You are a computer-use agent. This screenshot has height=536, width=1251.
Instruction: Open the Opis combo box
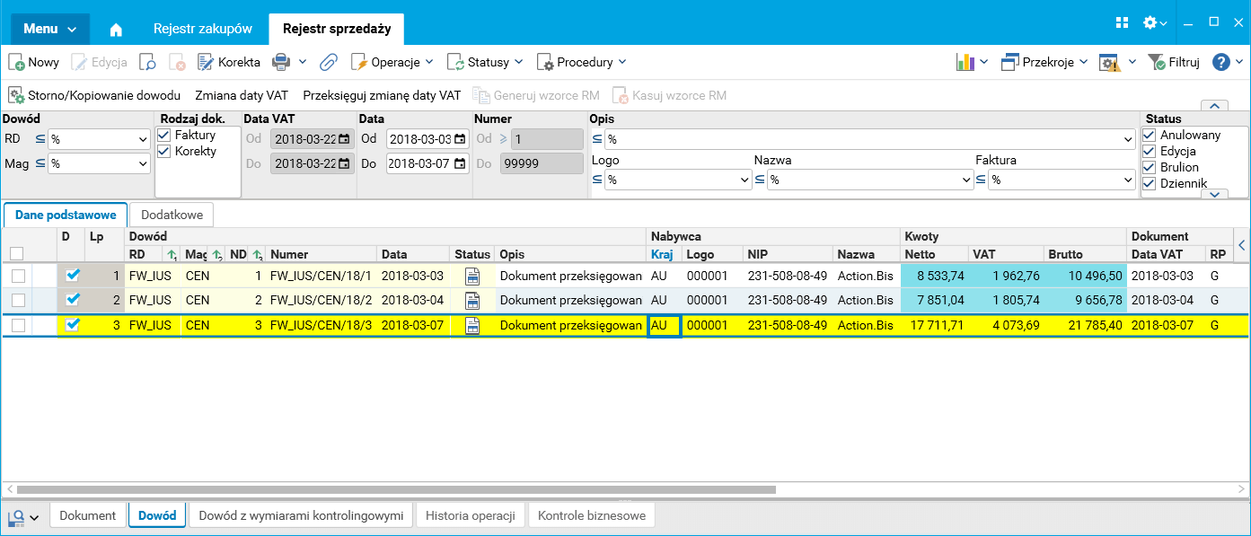pyautogui.click(x=870, y=139)
